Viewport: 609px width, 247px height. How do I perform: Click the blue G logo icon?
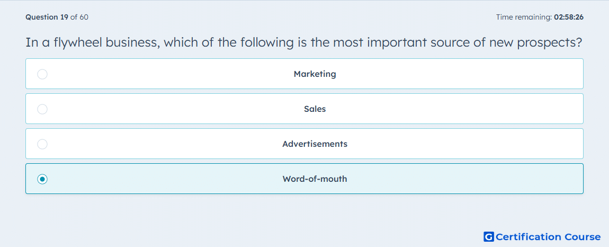489,236
